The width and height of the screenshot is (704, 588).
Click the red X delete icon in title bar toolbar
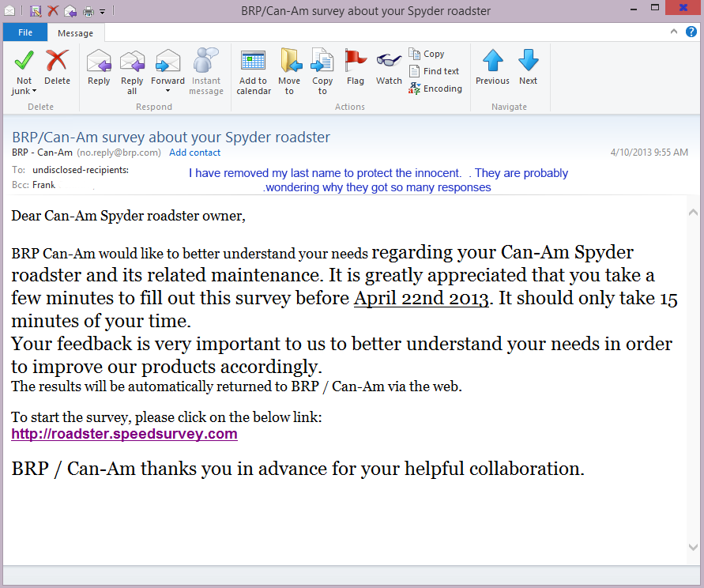click(53, 10)
